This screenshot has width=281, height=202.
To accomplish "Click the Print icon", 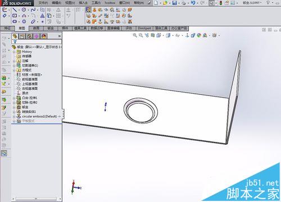I will (184, 3).
